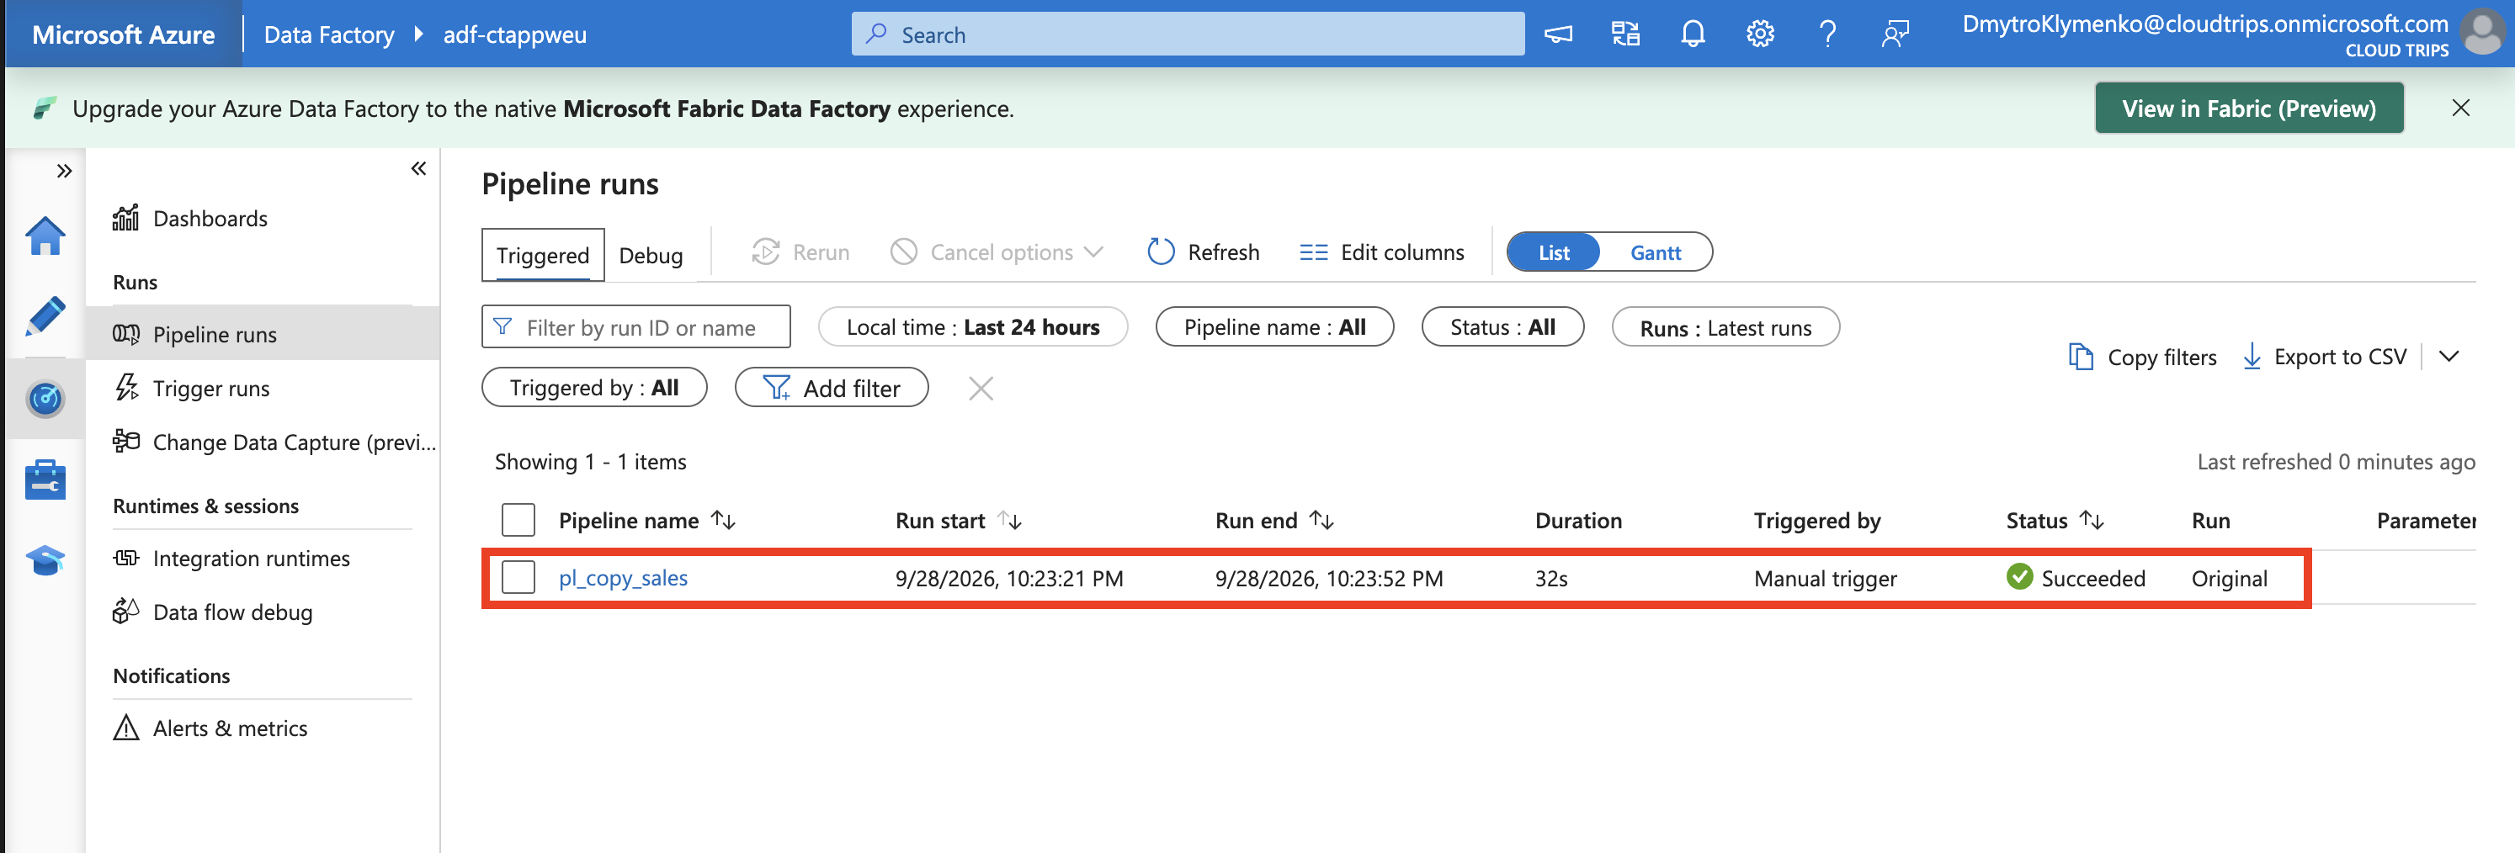Click the Add filter button

(x=831, y=388)
